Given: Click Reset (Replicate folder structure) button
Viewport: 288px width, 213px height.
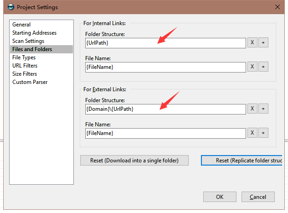Looking at the screenshot, I should pos(242,161).
